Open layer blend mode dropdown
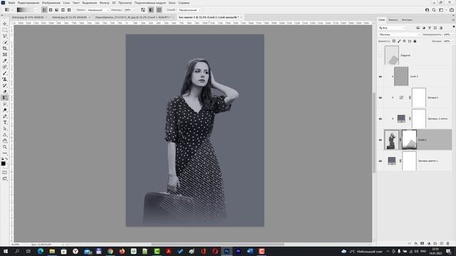This screenshot has height=256, width=456. point(399,35)
